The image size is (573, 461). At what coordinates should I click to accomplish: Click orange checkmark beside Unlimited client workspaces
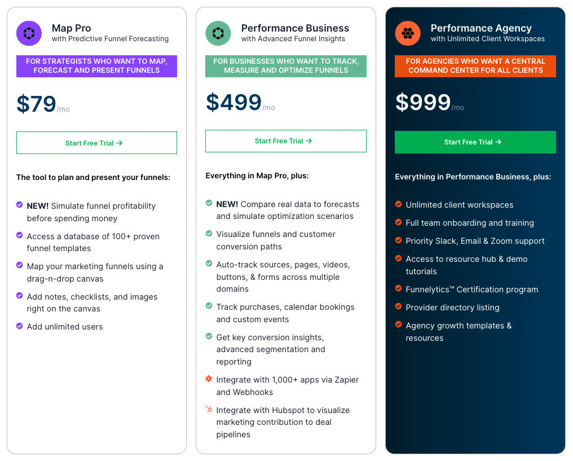point(399,204)
